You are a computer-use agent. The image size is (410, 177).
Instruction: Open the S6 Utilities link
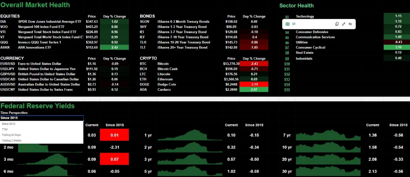(x=287, y=43)
